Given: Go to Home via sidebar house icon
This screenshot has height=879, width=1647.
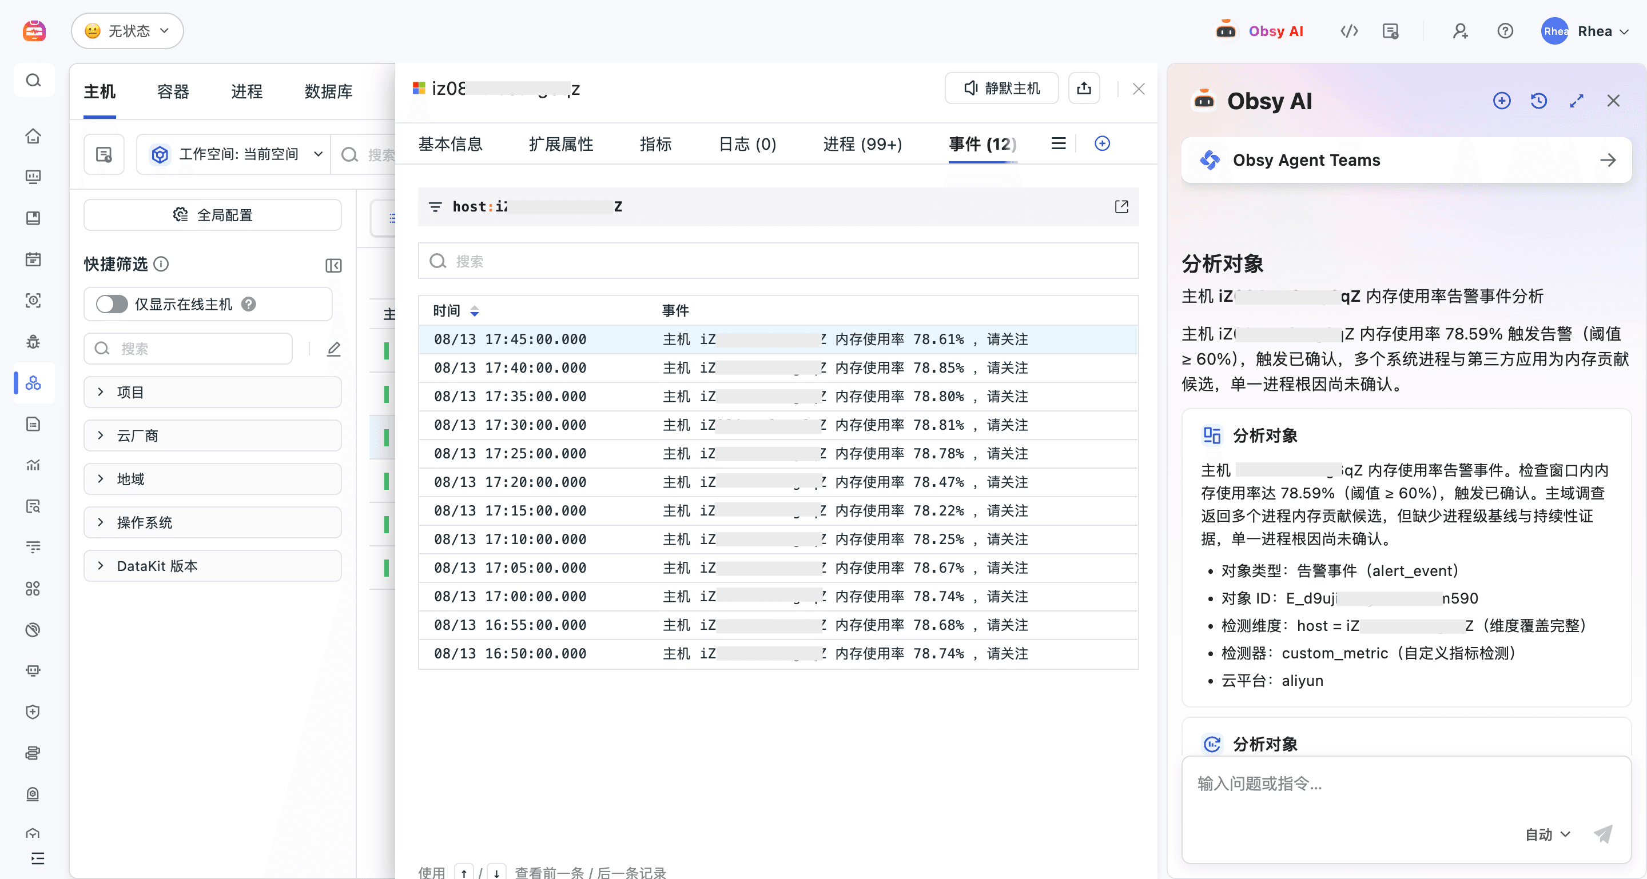Looking at the screenshot, I should [x=33, y=136].
